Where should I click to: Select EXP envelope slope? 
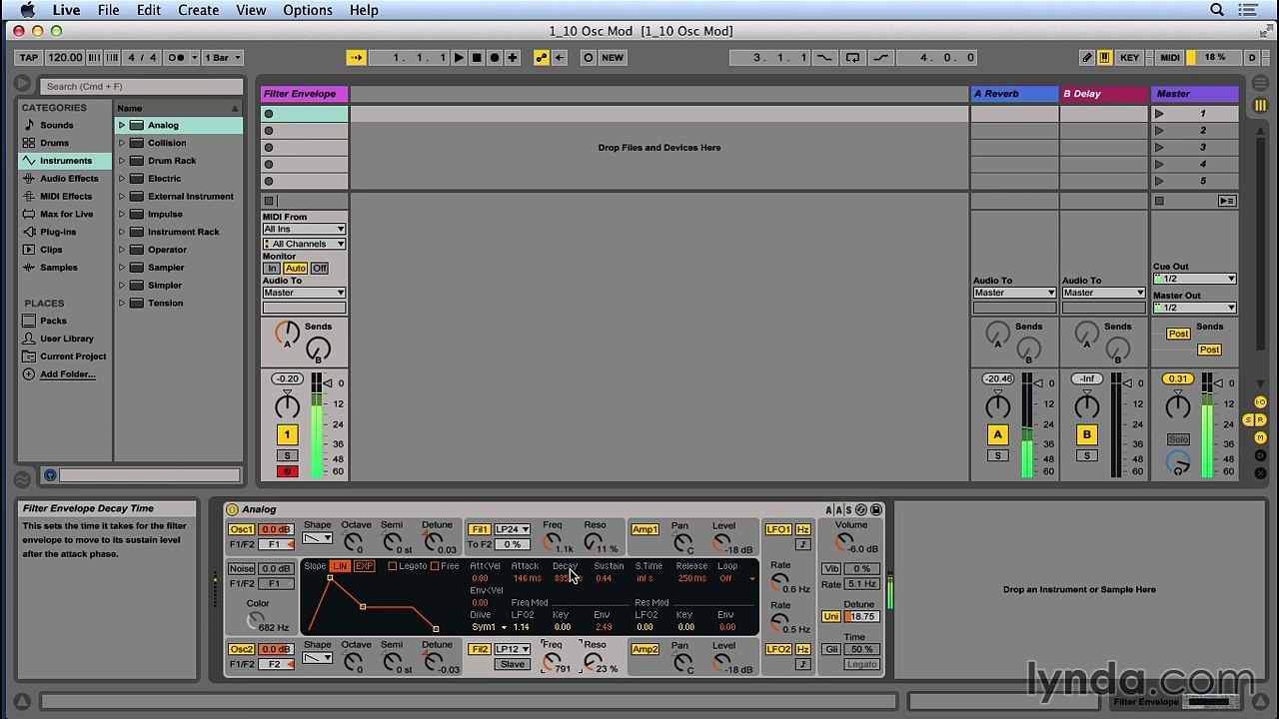click(364, 566)
